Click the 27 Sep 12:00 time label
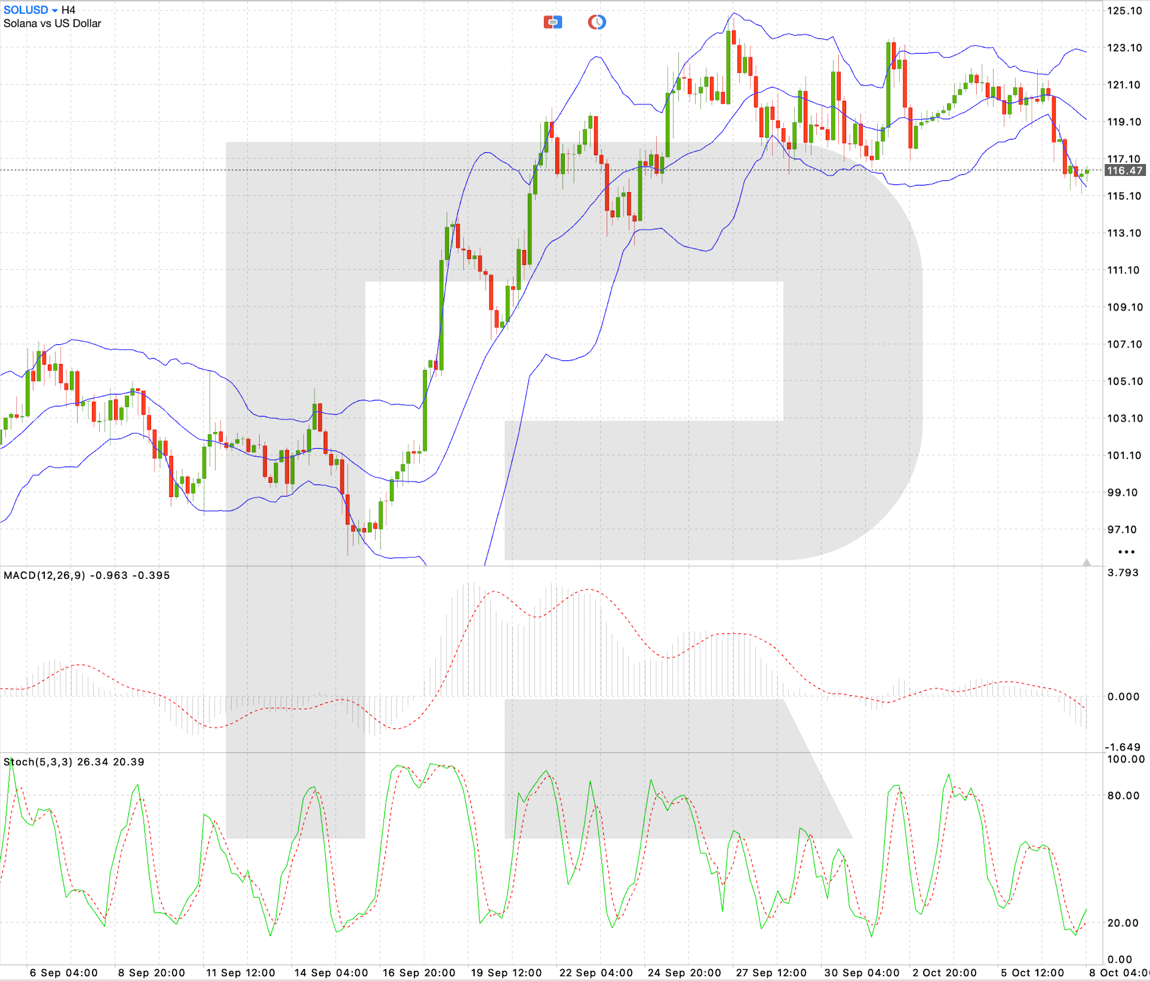The height and width of the screenshot is (981, 1150). click(x=771, y=973)
